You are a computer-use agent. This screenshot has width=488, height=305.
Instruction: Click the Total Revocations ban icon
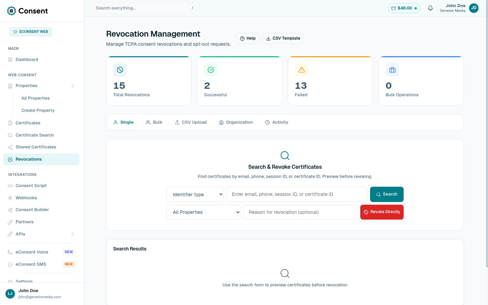coord(120,70)
